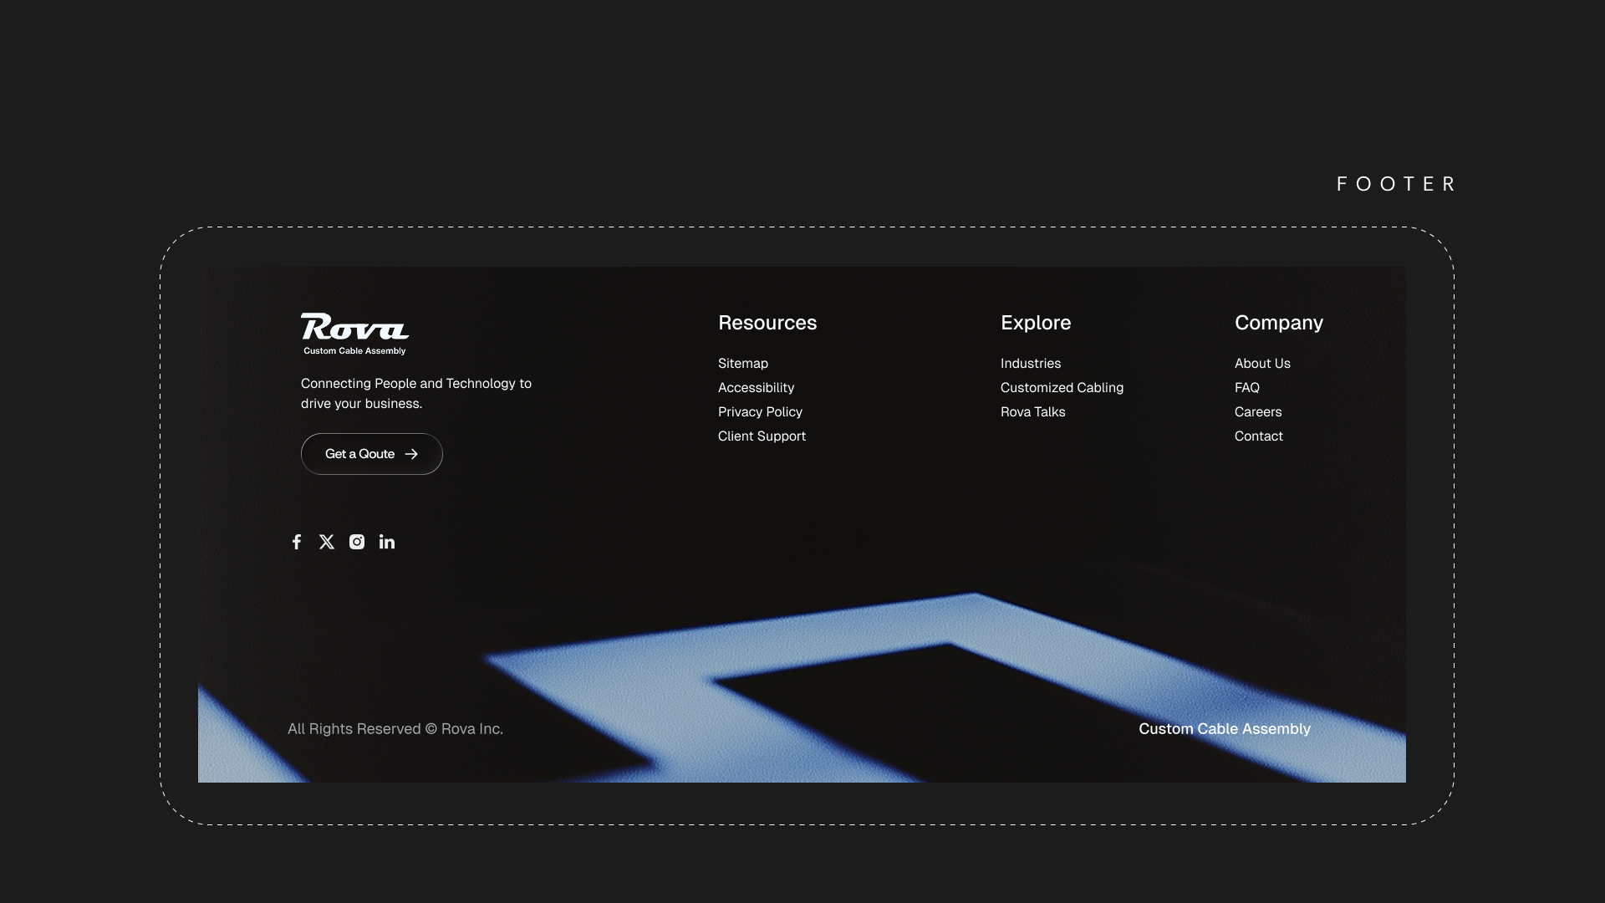Click the Explore column heading
1605x903 pixels.
[x=1036, y=323]
